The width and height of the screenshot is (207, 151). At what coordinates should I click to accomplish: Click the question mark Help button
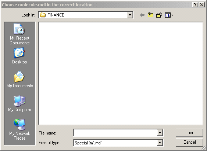pos(195,5)
